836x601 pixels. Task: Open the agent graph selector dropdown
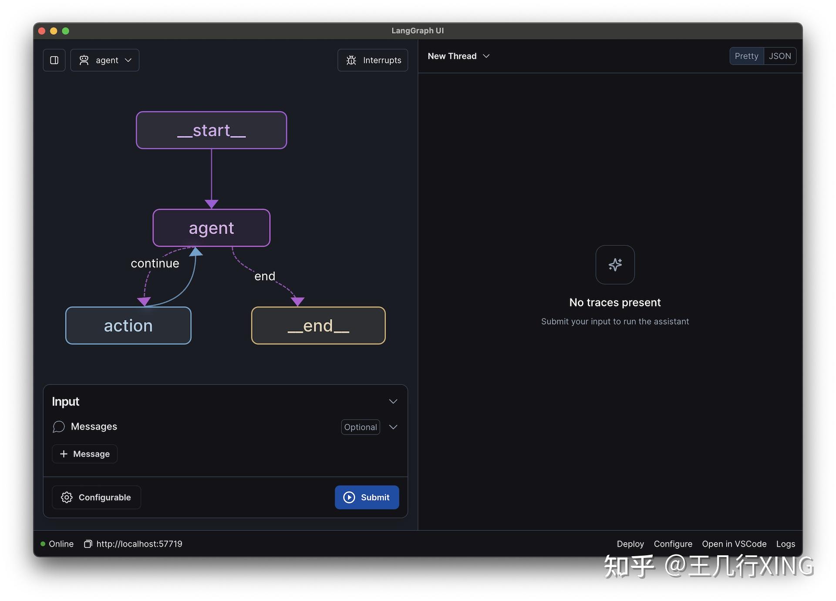point(105,60)
